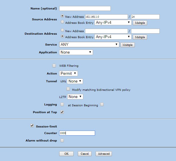Uncheck the Session-limit checkbox
The width and height of the screenshot is (176, 161).
[x=32, y=125]
